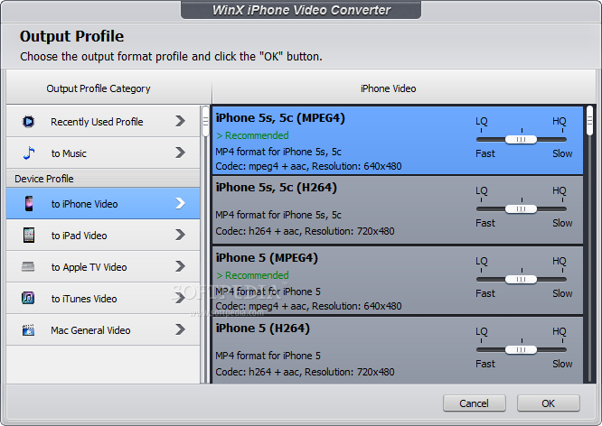Adjust quality slider for iPhone 5 (MPEG4)
This screenshot has height=426, width=602.
(x=521, y=280)
